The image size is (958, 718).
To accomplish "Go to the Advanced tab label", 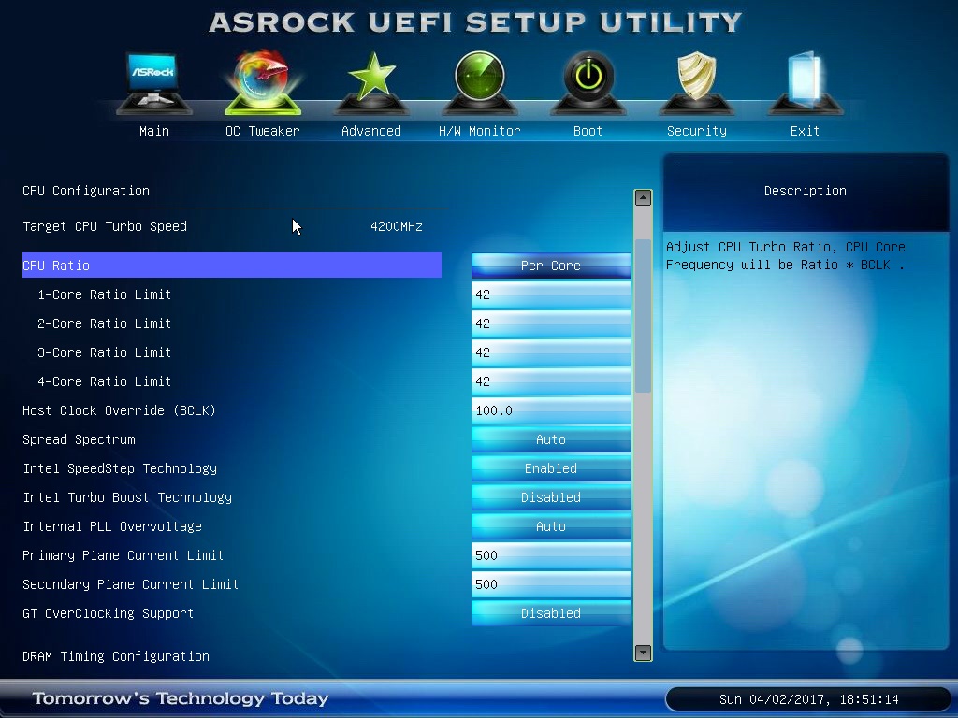I will [x=371, y=131].
